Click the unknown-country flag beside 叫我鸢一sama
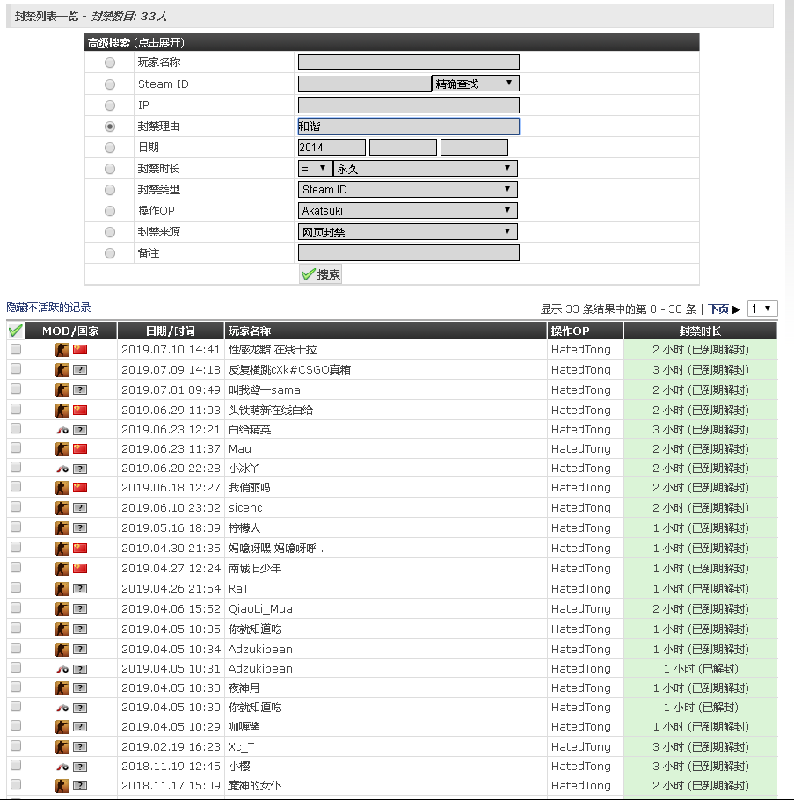Image resolution: width=794 pixels, height=800 pixels. pos(80,389)
